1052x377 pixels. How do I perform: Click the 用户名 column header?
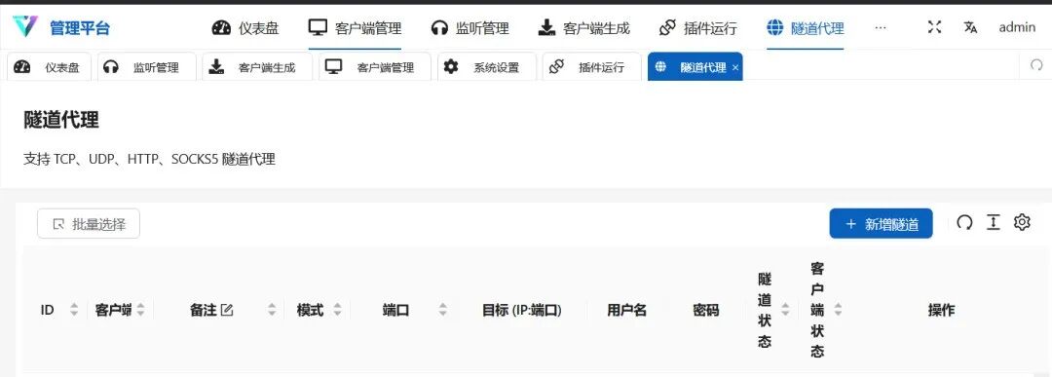pyautogui.click(x=626, y=310)
